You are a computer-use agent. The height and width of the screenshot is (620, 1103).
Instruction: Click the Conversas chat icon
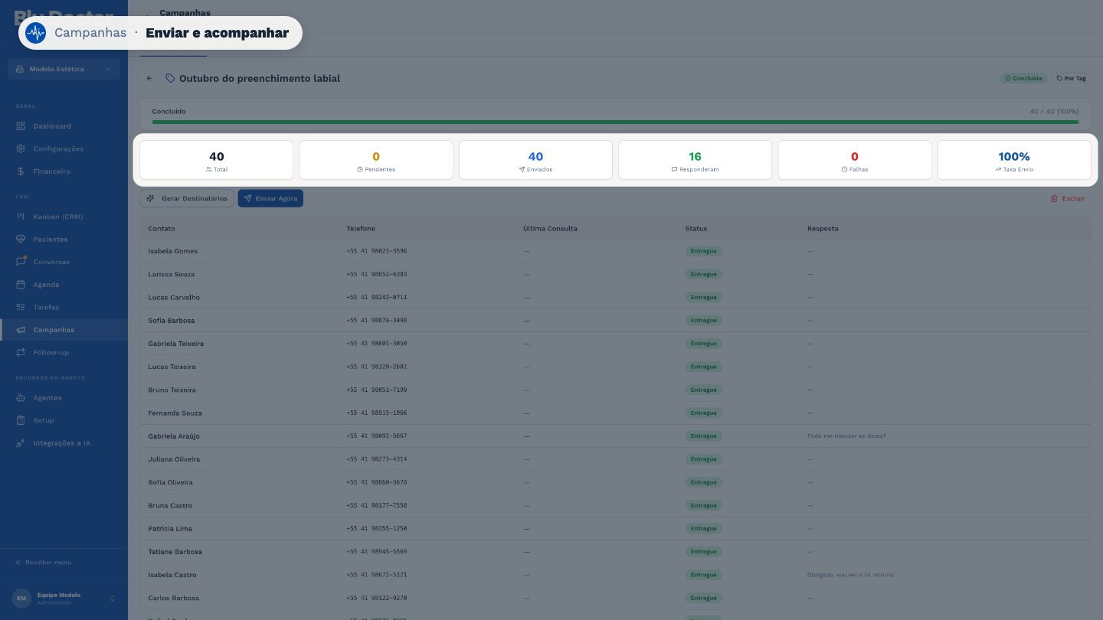pos(21,262)
